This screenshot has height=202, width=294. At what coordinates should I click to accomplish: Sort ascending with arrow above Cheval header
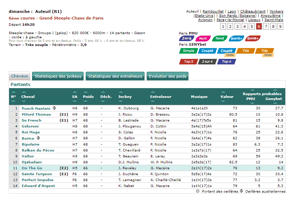(x=23, y=92)
